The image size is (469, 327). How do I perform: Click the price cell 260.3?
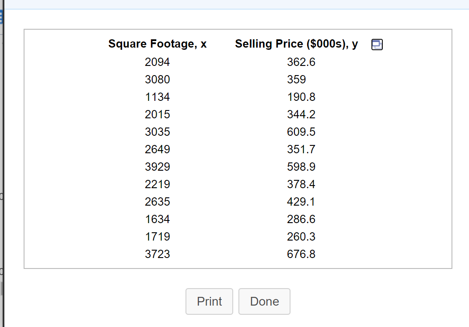[x=301, y=237]
